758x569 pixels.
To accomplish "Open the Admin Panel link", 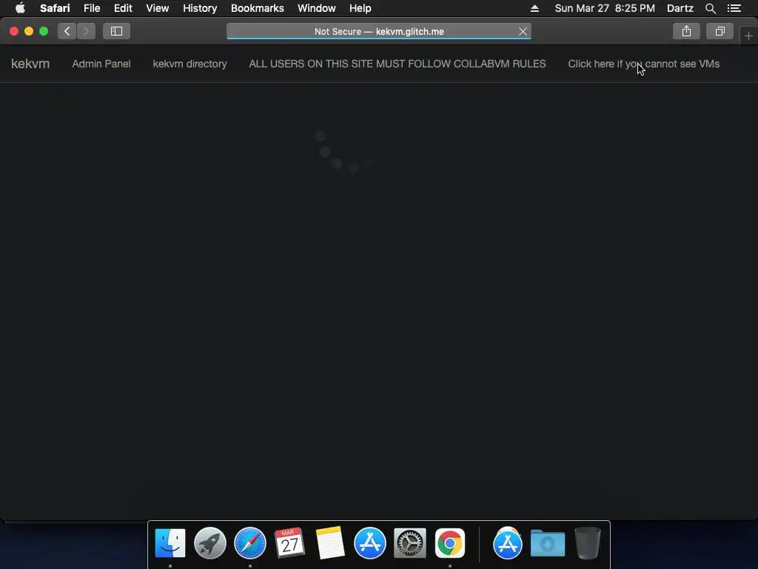I will click(101, 64).
